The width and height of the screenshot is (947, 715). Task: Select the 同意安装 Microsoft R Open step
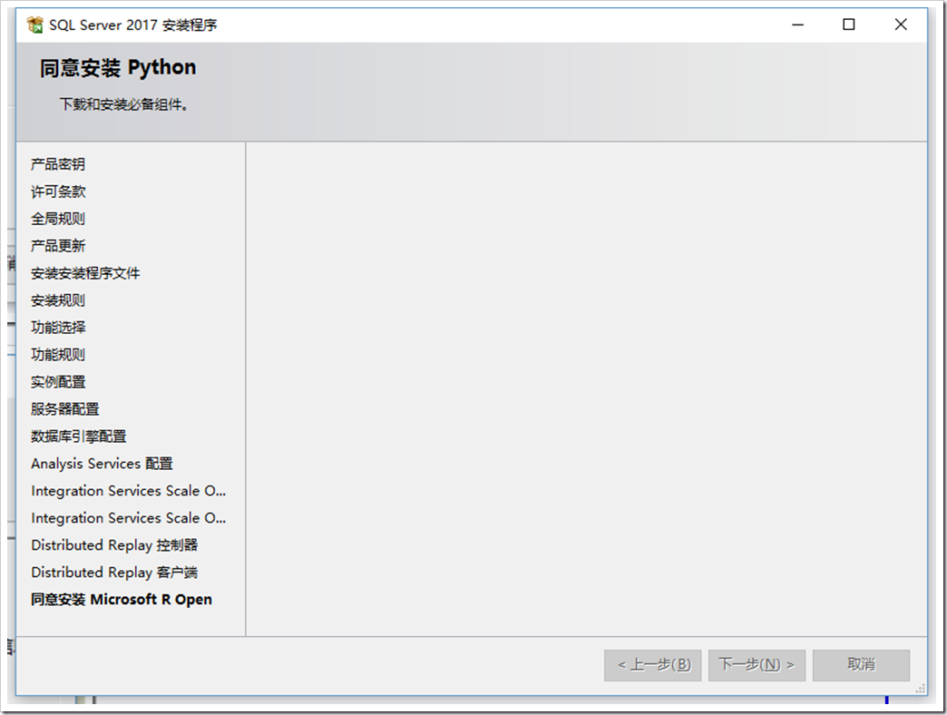pos(122,599)
